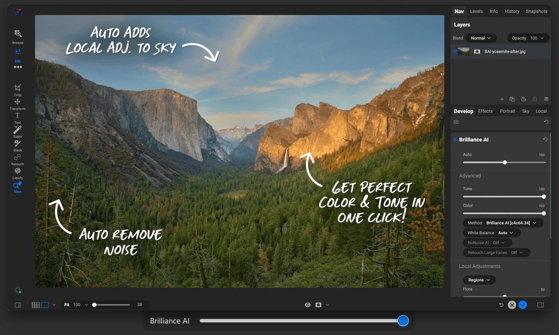
Task: Open the Effects tab
Action: (x=485, y=111)
